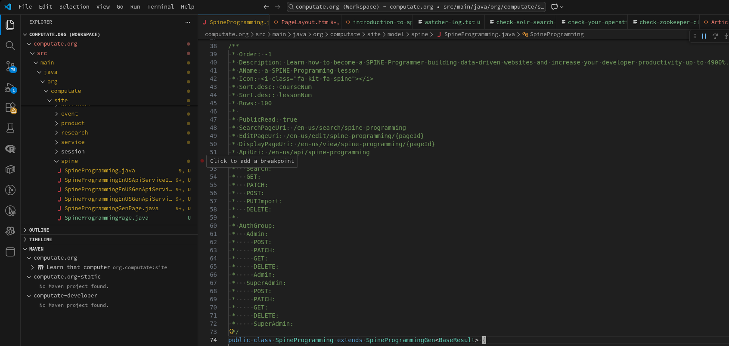This screenshot has height=346, width=729.
Task: Grab the debug toolbar drag handle
Action: [695, 36]
